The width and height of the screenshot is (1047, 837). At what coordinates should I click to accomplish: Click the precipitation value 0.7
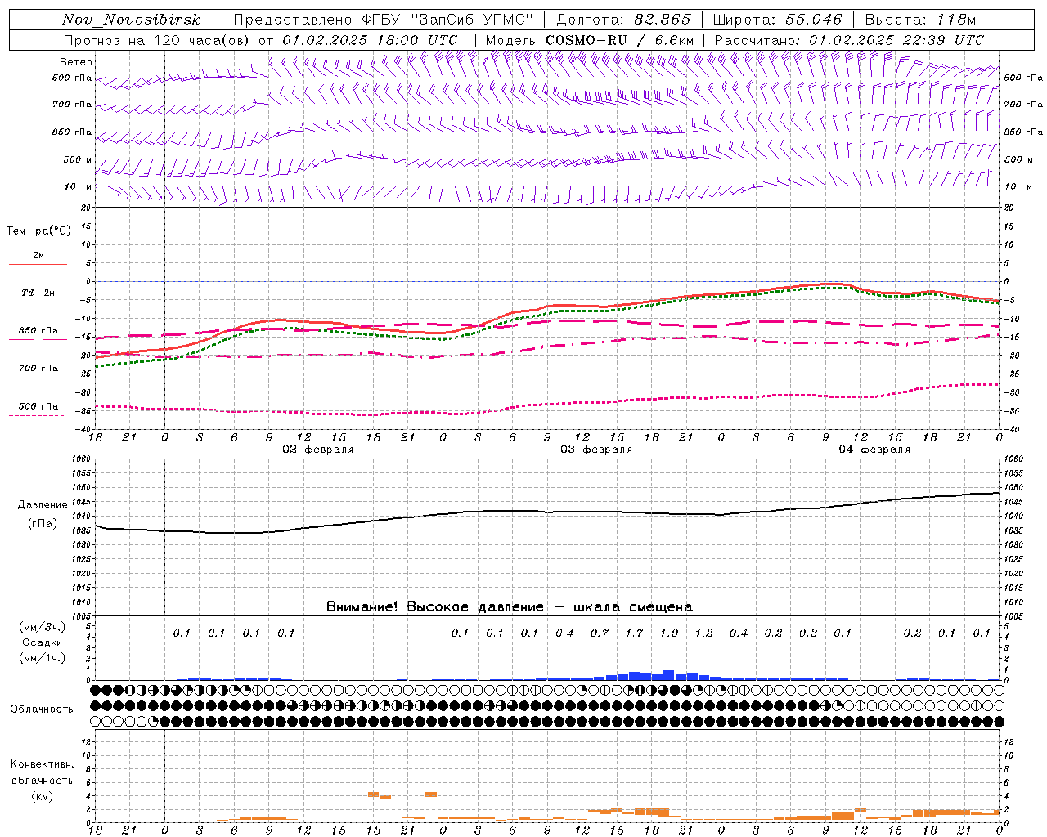point(600,633)
